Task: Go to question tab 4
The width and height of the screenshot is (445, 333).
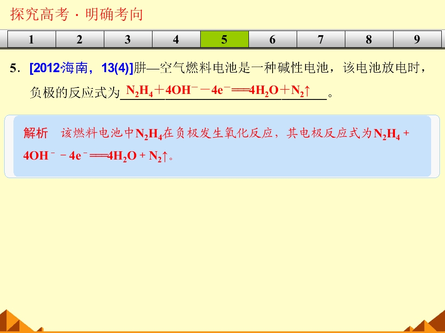Action: [176, 39]
